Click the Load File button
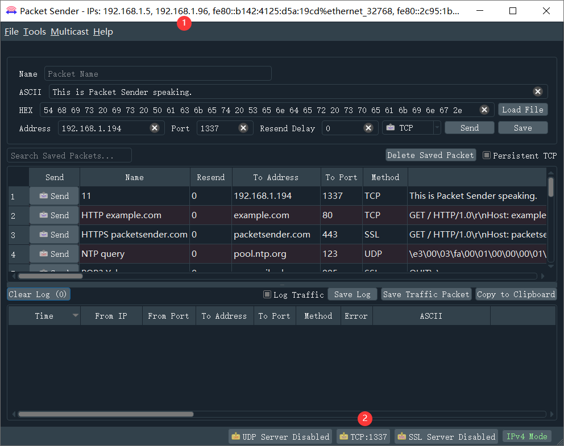 tap(522, 110)
